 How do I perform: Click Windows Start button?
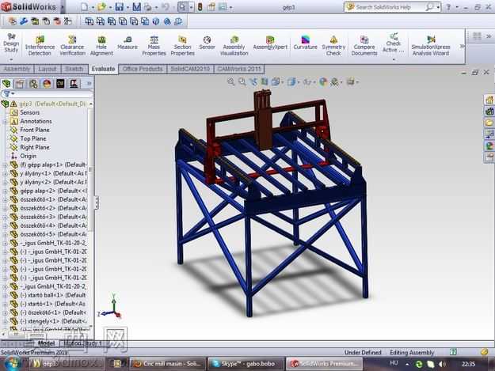click(13, 363)
